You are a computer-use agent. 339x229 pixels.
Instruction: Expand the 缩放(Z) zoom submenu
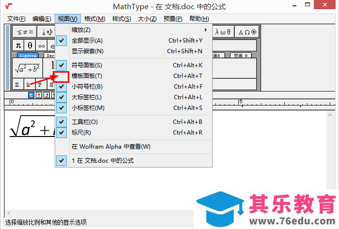coord(134,30)
